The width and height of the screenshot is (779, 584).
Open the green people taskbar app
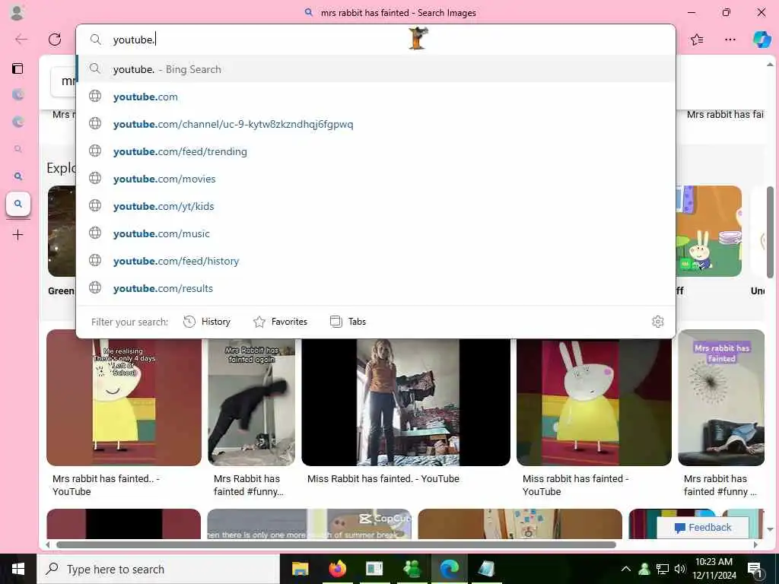pos(412,569)
